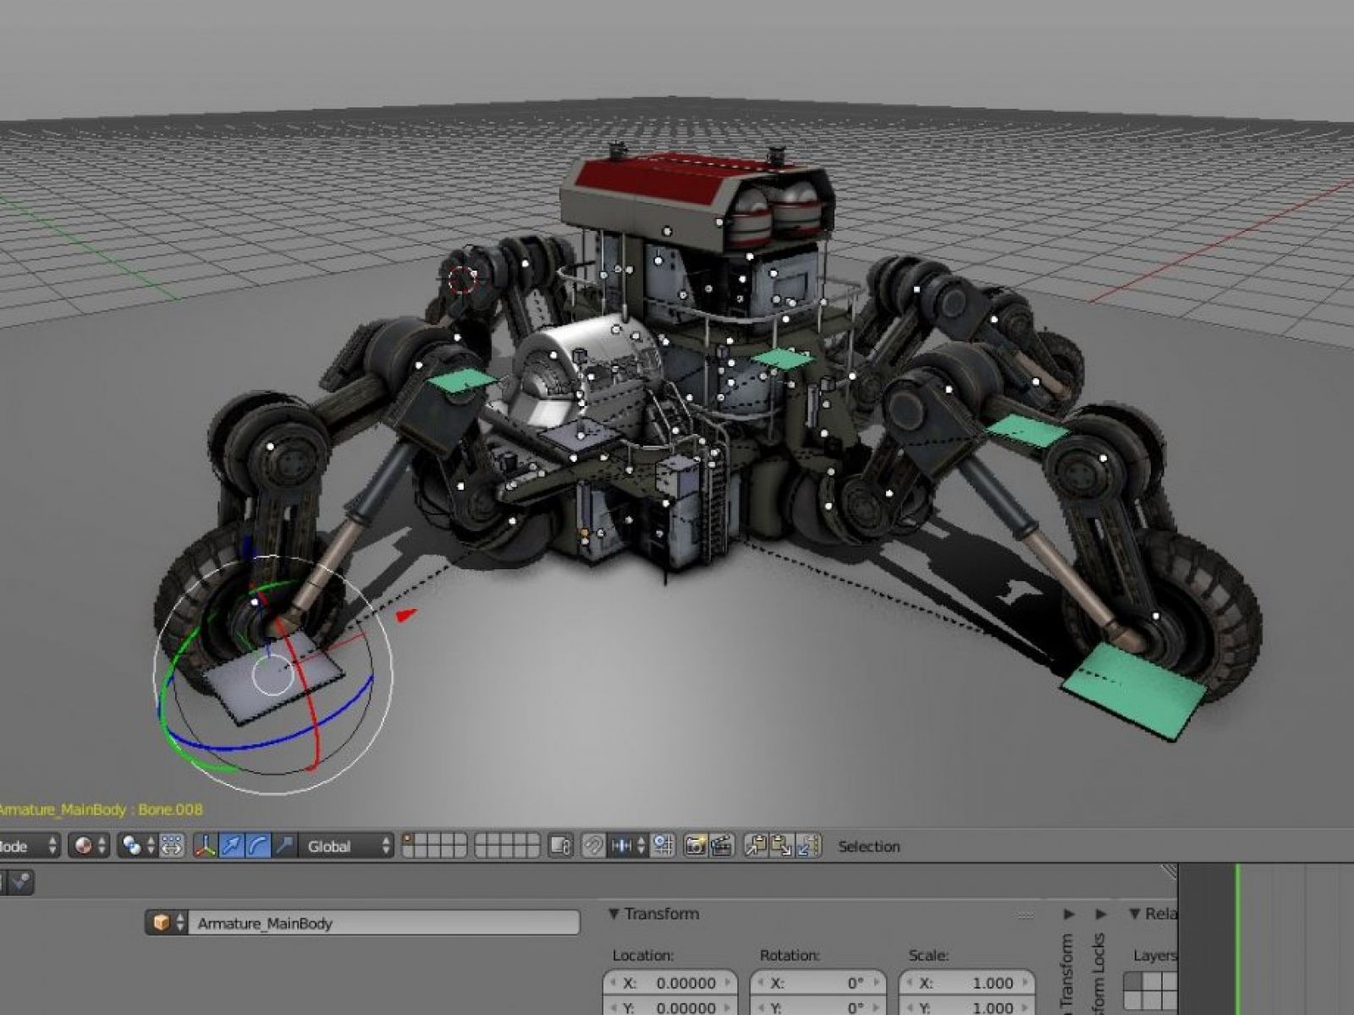Click the right layer grid block
The height and width of the screenshot is (1015, 1354).
(506, 845)
